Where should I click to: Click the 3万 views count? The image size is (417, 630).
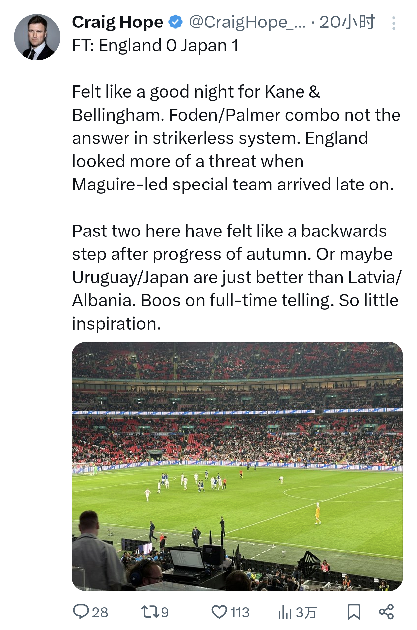[306, 612]
